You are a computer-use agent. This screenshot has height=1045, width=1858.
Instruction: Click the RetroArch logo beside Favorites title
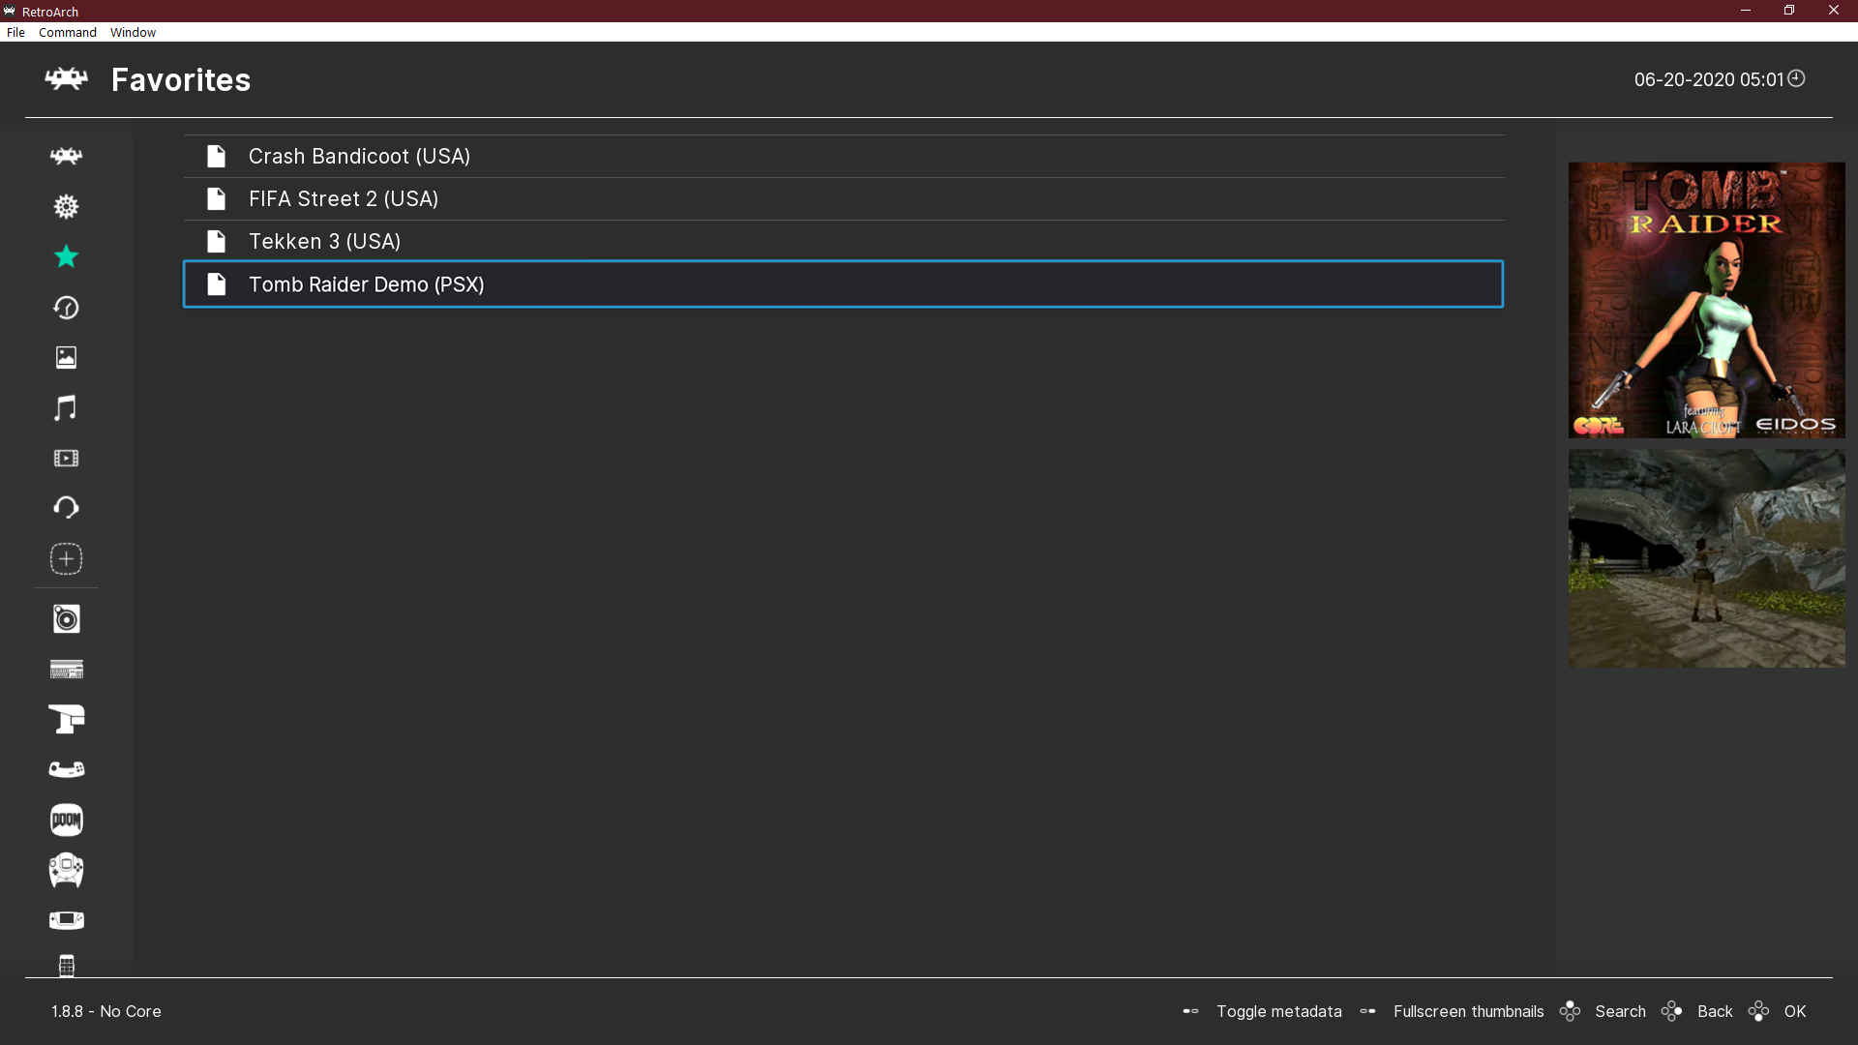(x=66, y=78)
